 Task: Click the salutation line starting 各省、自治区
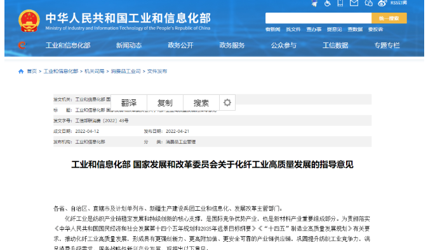(168, 209)
